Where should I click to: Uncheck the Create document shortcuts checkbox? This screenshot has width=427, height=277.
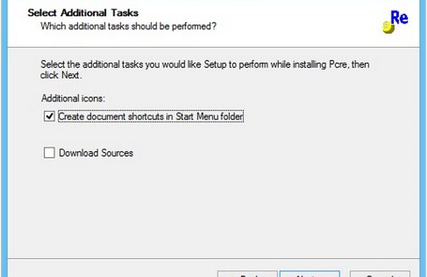pyautogui.click(x=49, y=116)
